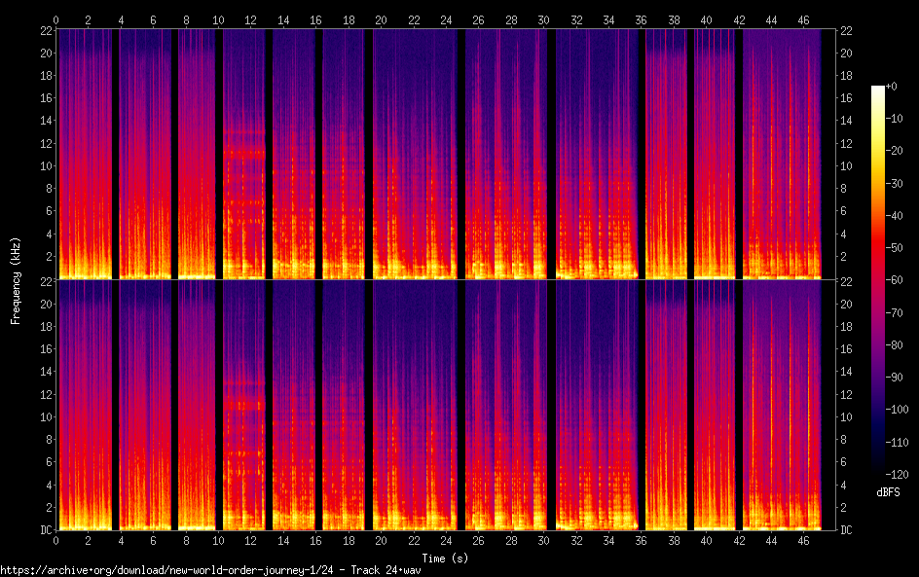Click the 18 second tick on the bottom time axis
Viewport: 919px width, 577px height.
pyautogui.click(x=349, y=539)
